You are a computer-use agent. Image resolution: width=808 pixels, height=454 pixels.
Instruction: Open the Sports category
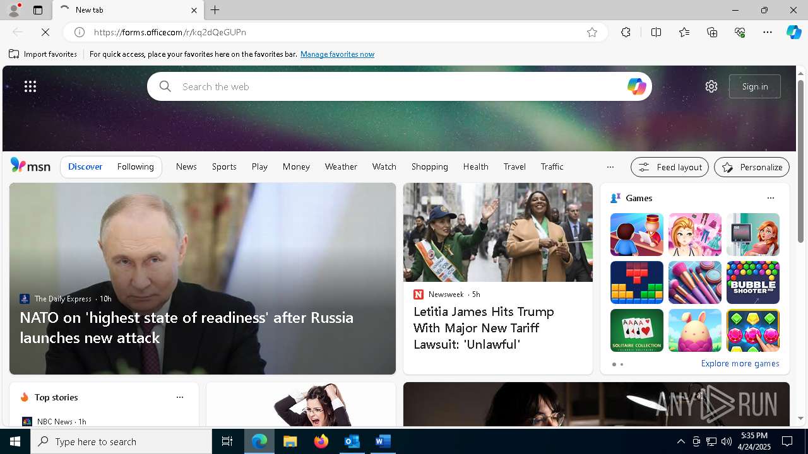224,166
